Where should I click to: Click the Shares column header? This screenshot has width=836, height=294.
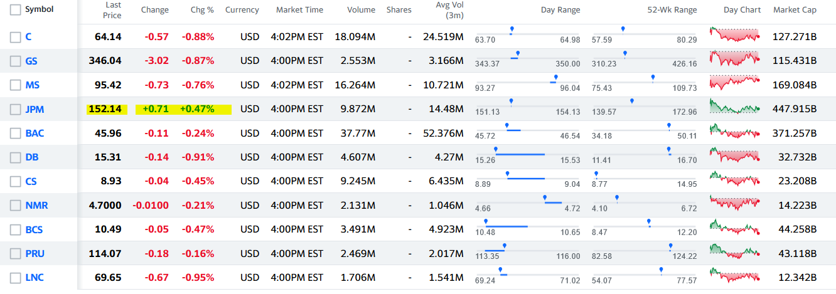(x=399, y=10)
